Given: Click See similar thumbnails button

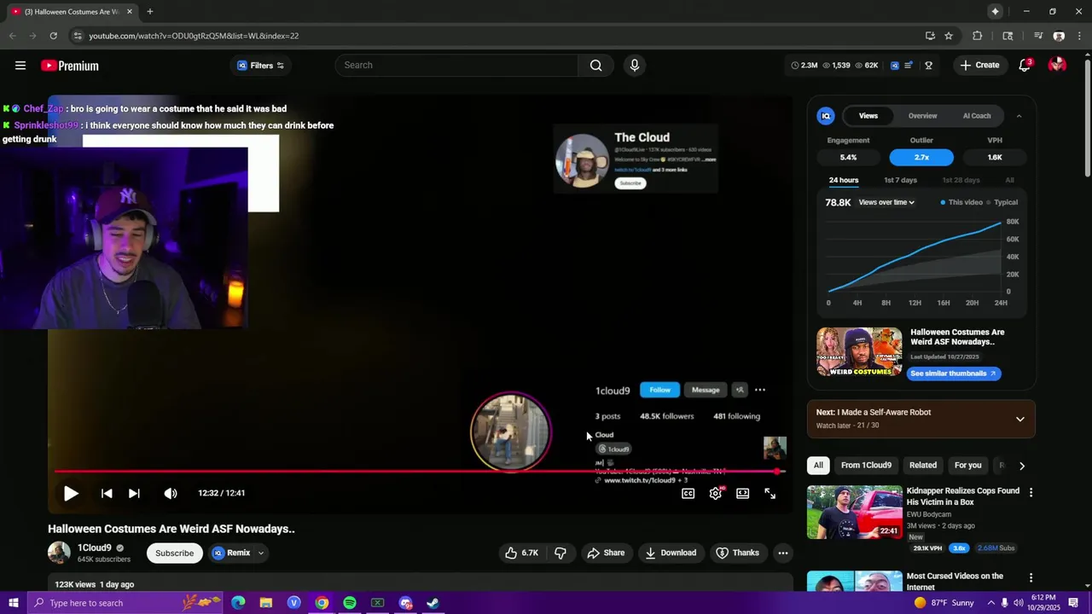Looking at the screenshot, I should [x=953, y=374].
